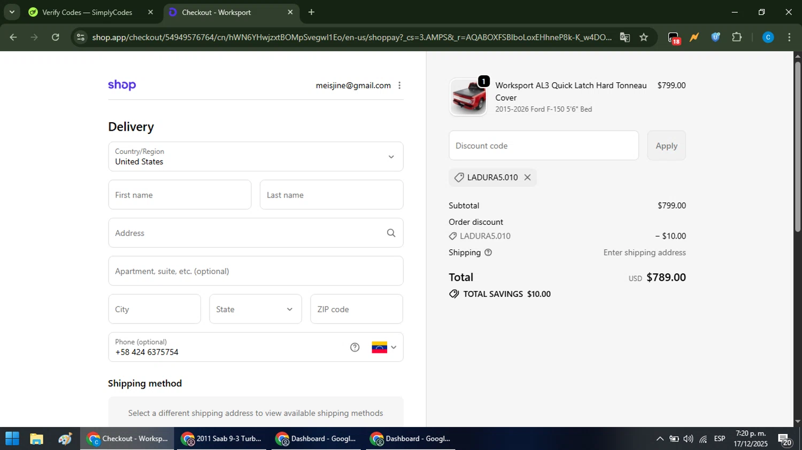This screenshot has width=802, height=450.
Task: Click the Tonneau Cover product thumbnail
Action: click(x=468, y=97)
